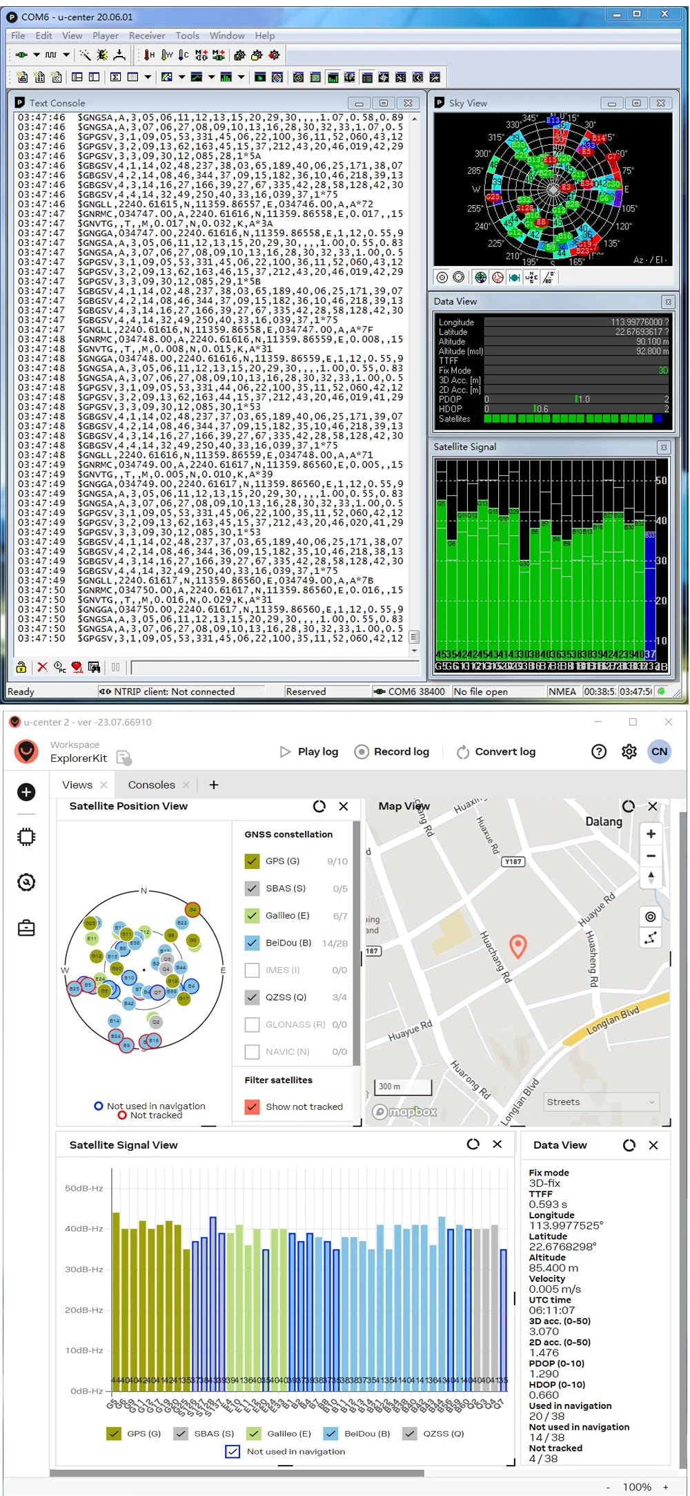Toggle the GPS (G) constellation checkbox
Image resolution: width=690 pixels, height=1496 pixels.
point(252,861)
